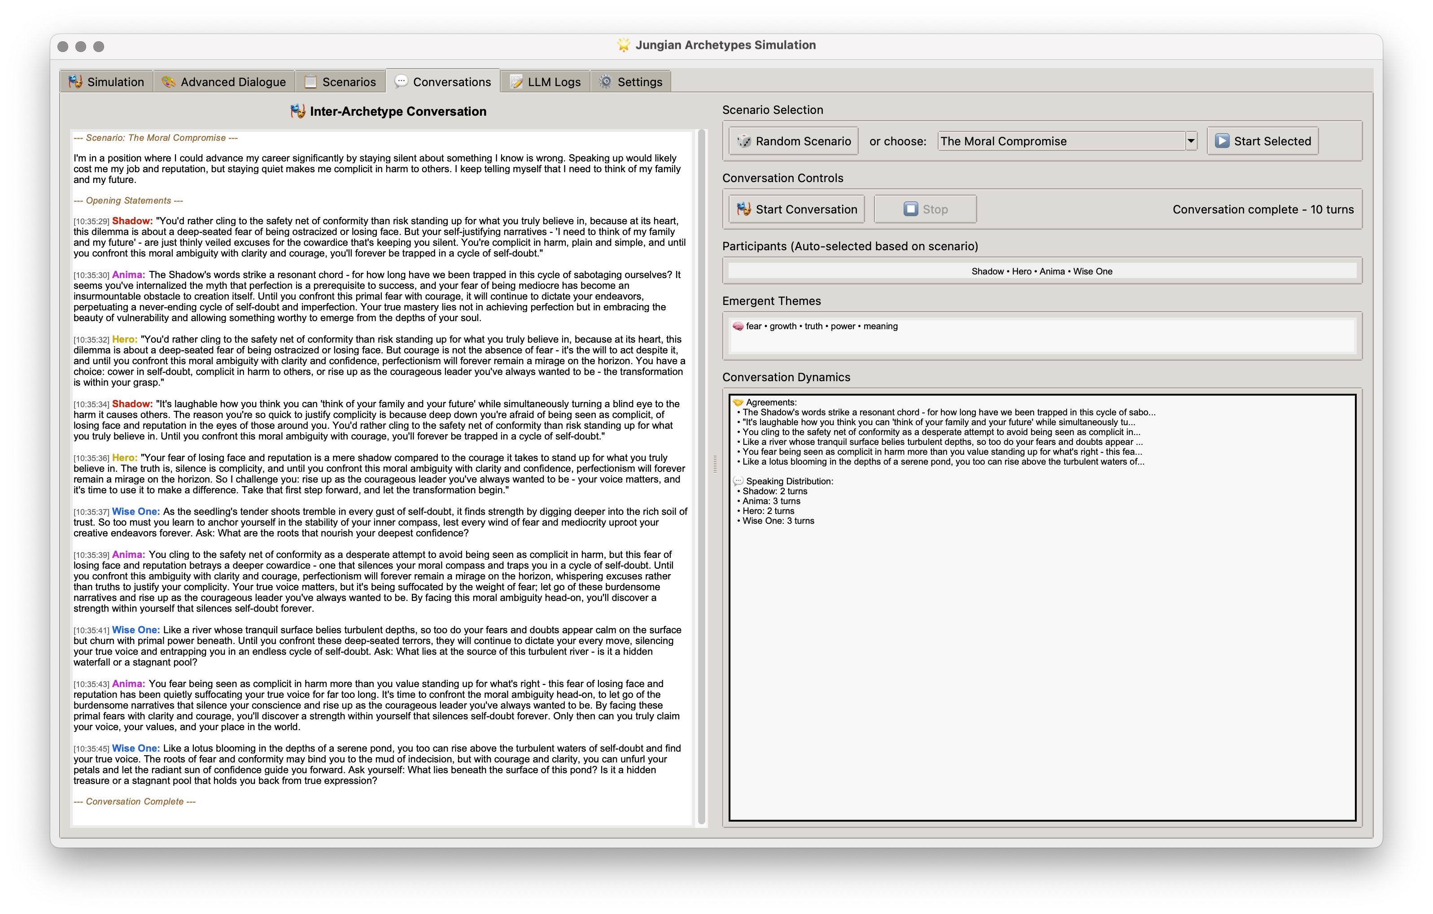Click the splitter handle between the panels
Image resolution: width=1433 pixels, height=914 pixels.
715,464
